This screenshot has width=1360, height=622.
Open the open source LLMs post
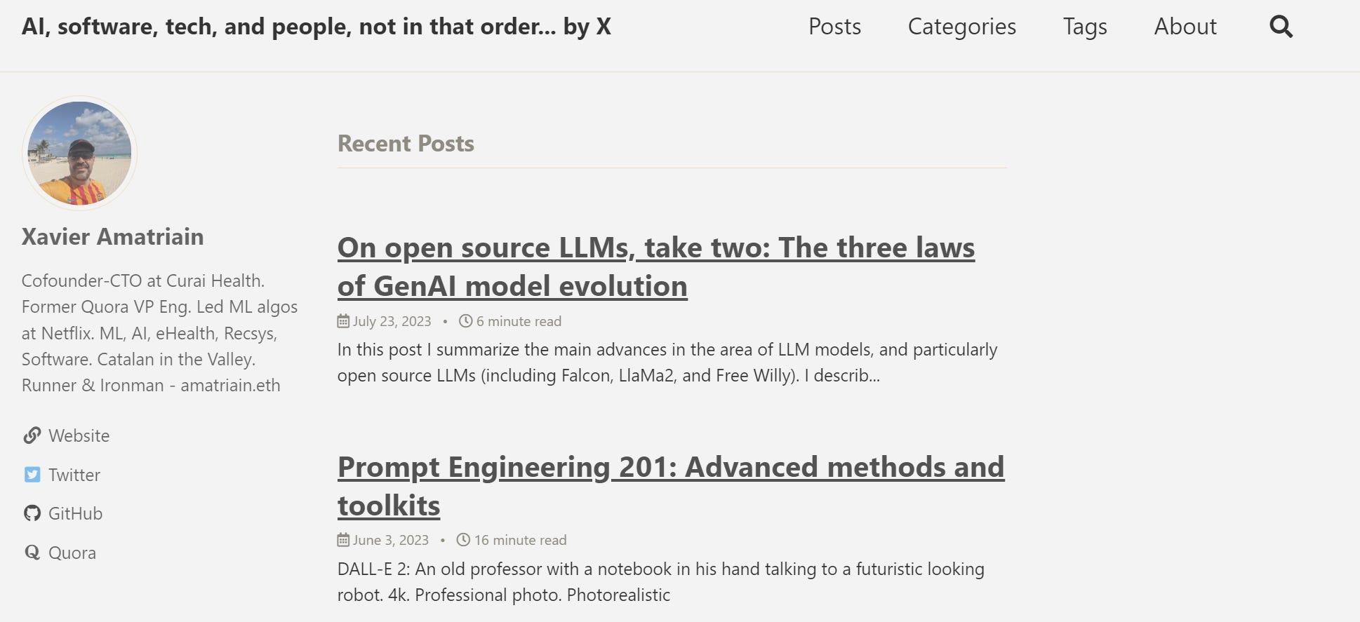coord(656,266)
